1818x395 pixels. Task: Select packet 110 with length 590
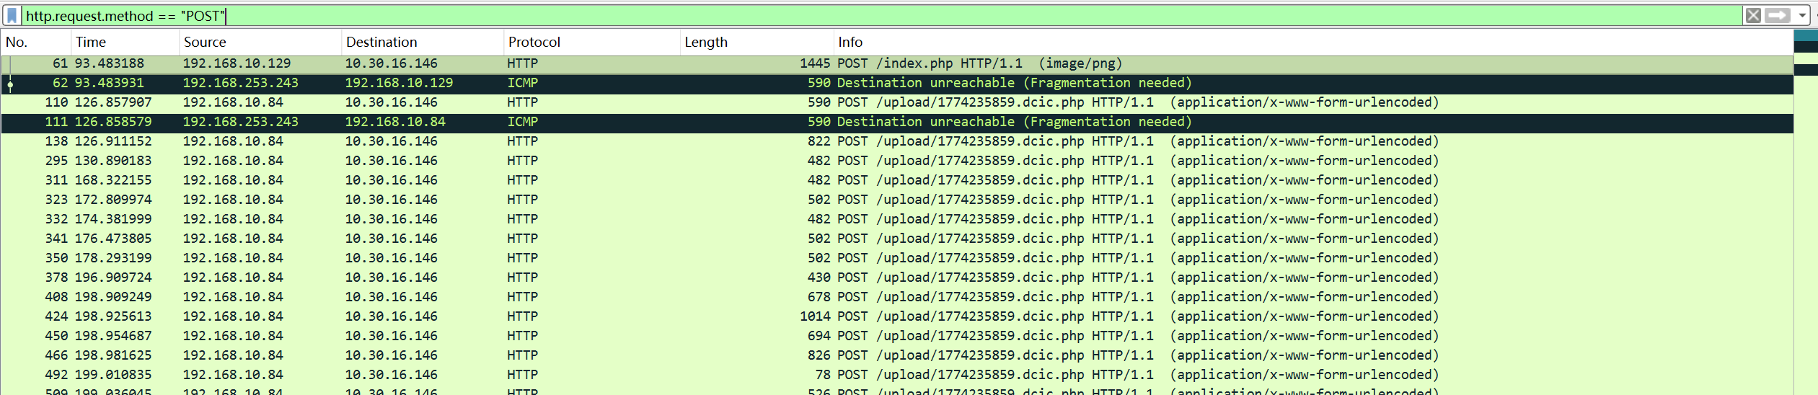point(897,102)
